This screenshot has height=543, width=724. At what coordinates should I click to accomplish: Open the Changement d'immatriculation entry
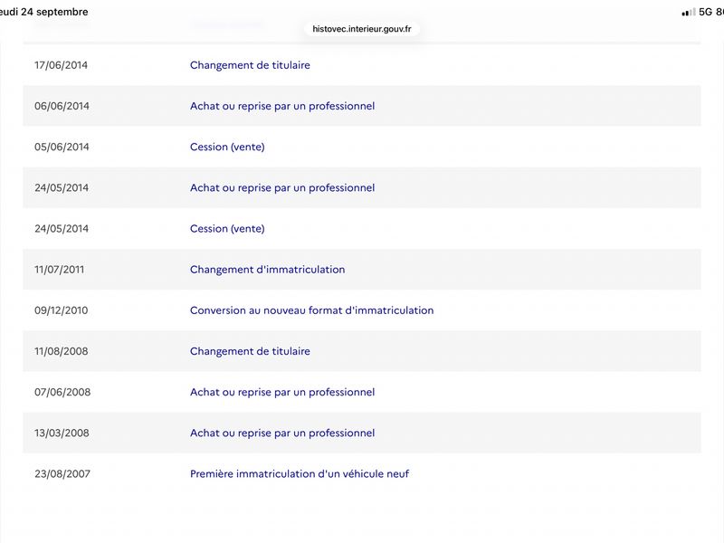pyautogui.click(x=267, y=270)
